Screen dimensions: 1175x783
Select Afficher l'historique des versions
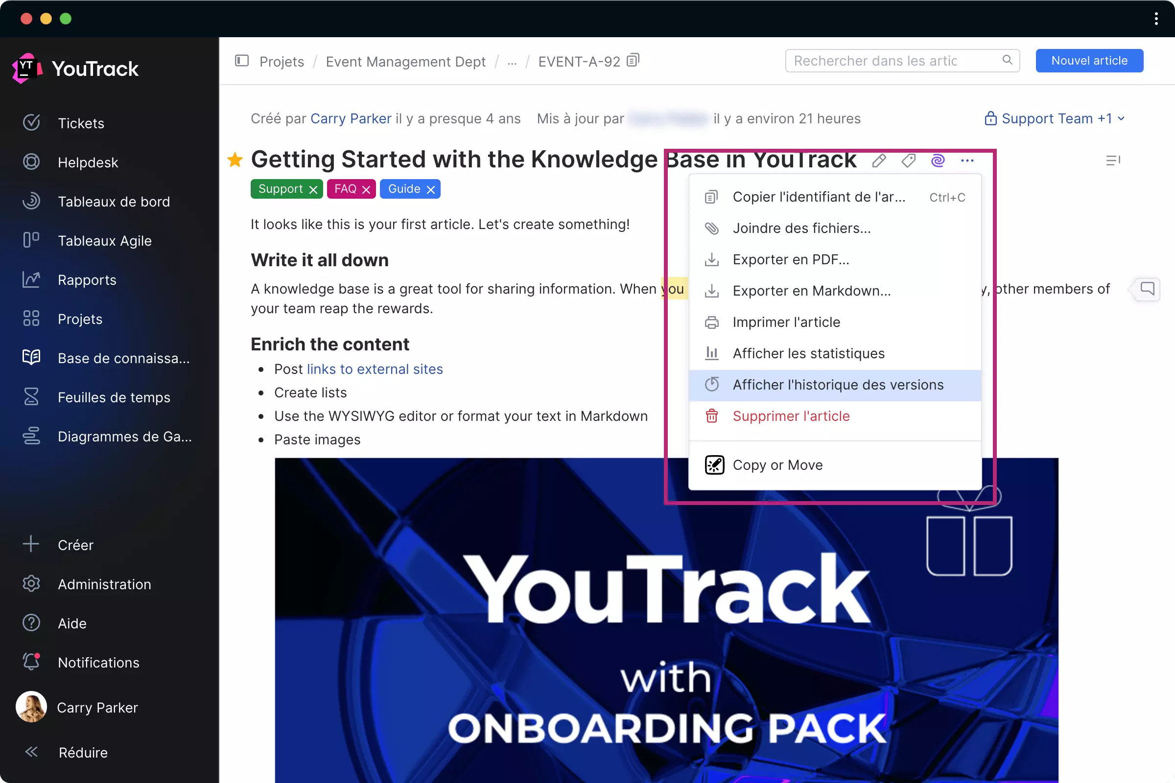click(x=838, y=385)
